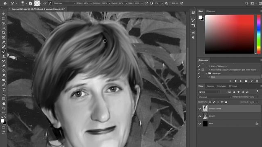Click the play action button
262x147 pixels.
tap(241, 81)
